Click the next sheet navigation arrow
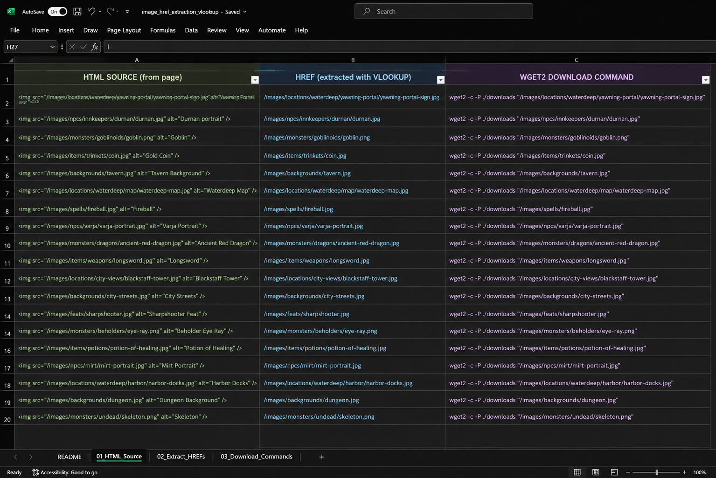This screenshot has width=716, height=478. [31, 457]
